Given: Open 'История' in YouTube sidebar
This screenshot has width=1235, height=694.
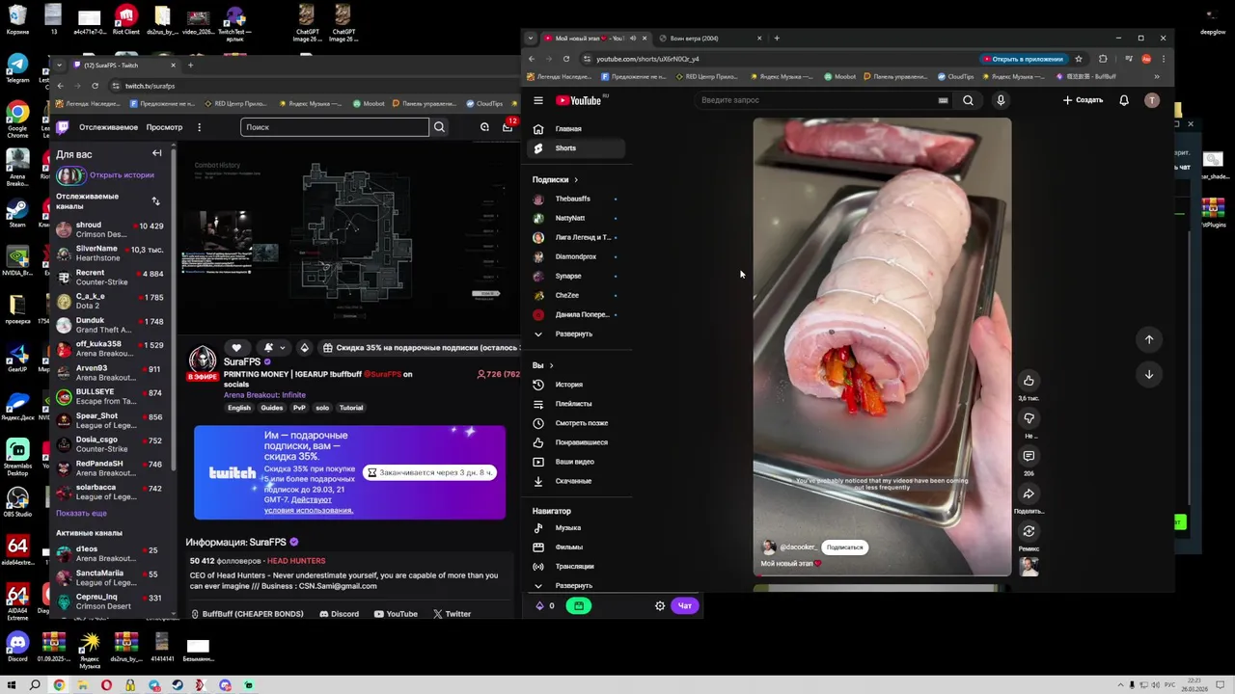Looking at the screenshot, I should [x=577, y=385].
